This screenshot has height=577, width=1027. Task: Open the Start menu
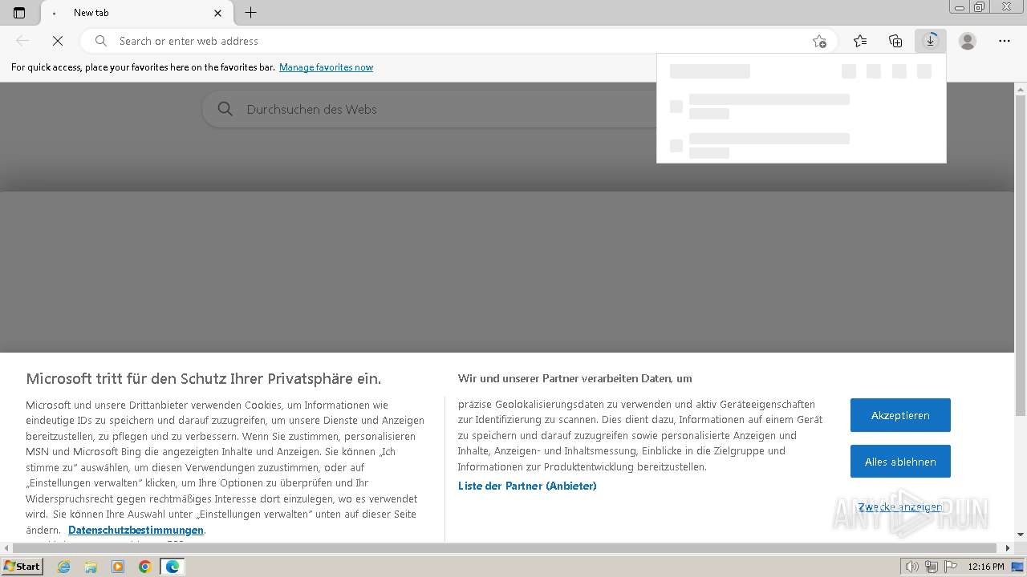(22, 567)
